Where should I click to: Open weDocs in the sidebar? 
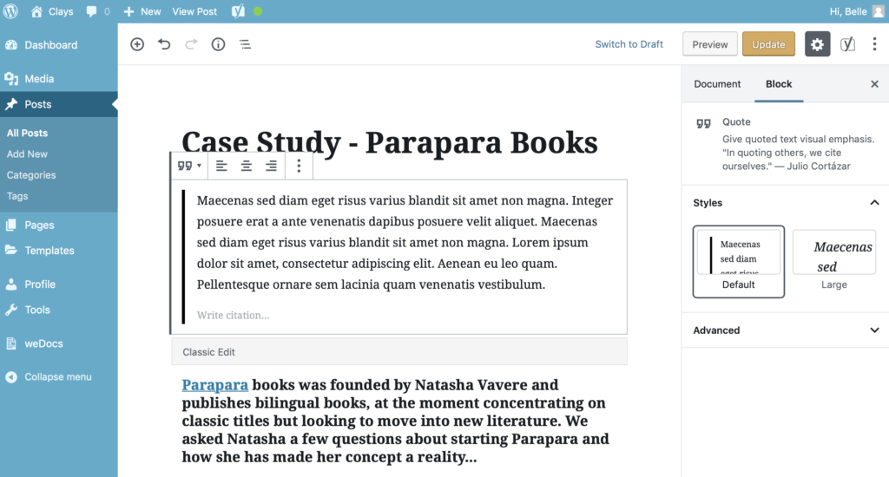tap(59, 343)
